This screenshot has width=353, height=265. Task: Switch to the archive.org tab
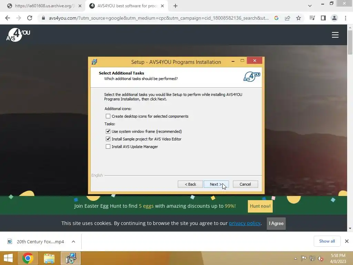pyautogui.click(x=43, y=6)
